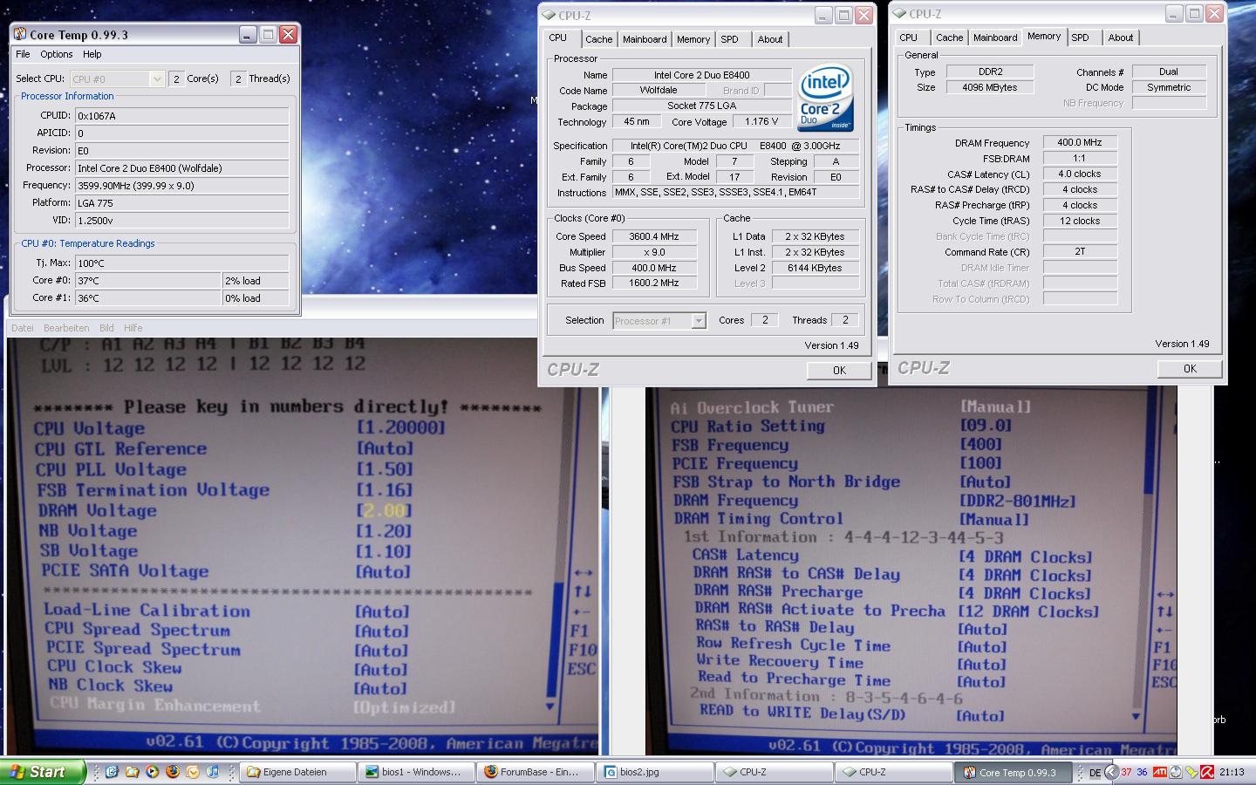Click Core #0 temperature 37°C reading
The width and height of the screenshot is (1256, 785).
pyautogui.click(x=148, y=281)
